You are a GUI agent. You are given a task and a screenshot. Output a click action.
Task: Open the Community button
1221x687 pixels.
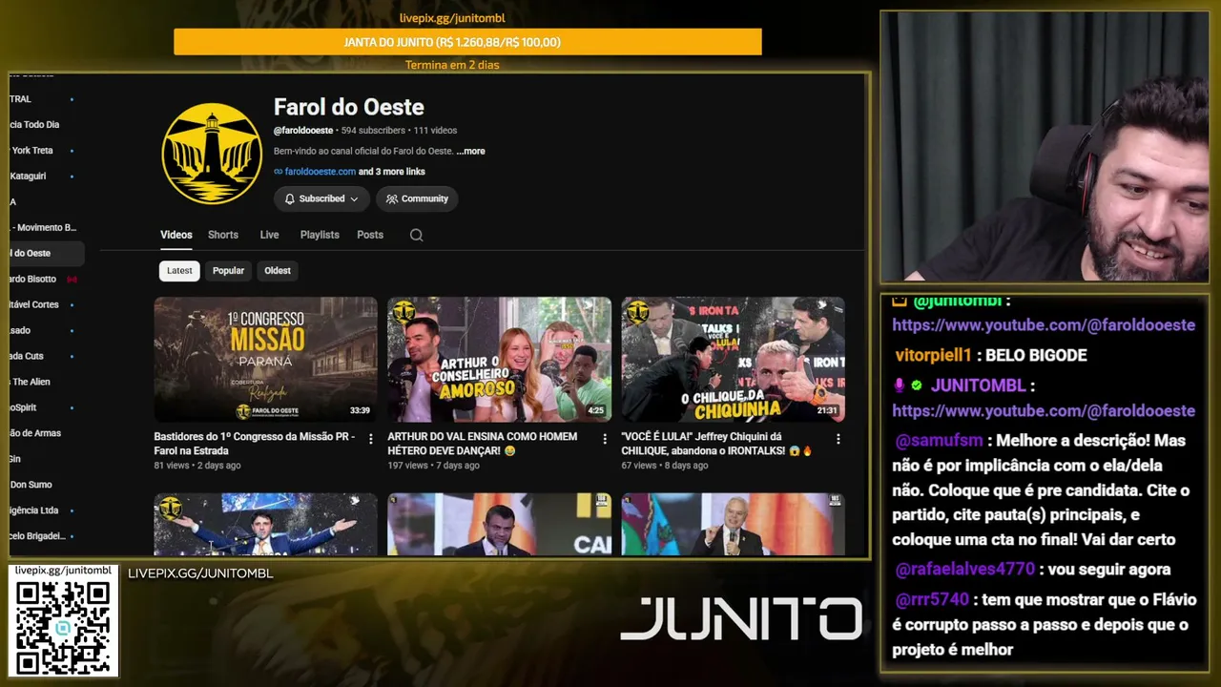point(417,198)
